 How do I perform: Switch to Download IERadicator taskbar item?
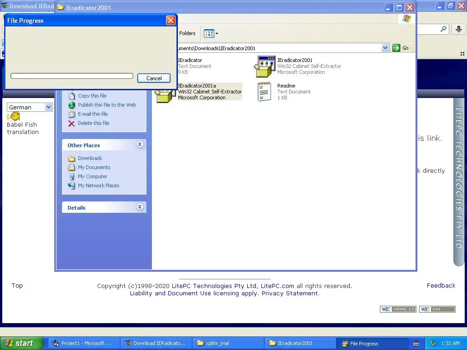tap(156, 343)
